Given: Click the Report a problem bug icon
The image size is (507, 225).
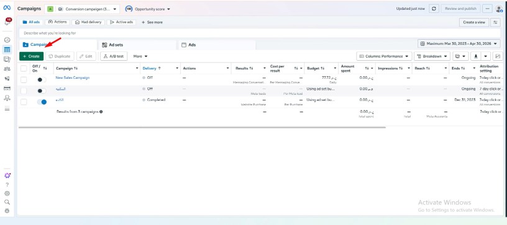Looking at the screenshot, I should [x=7, y=211].
